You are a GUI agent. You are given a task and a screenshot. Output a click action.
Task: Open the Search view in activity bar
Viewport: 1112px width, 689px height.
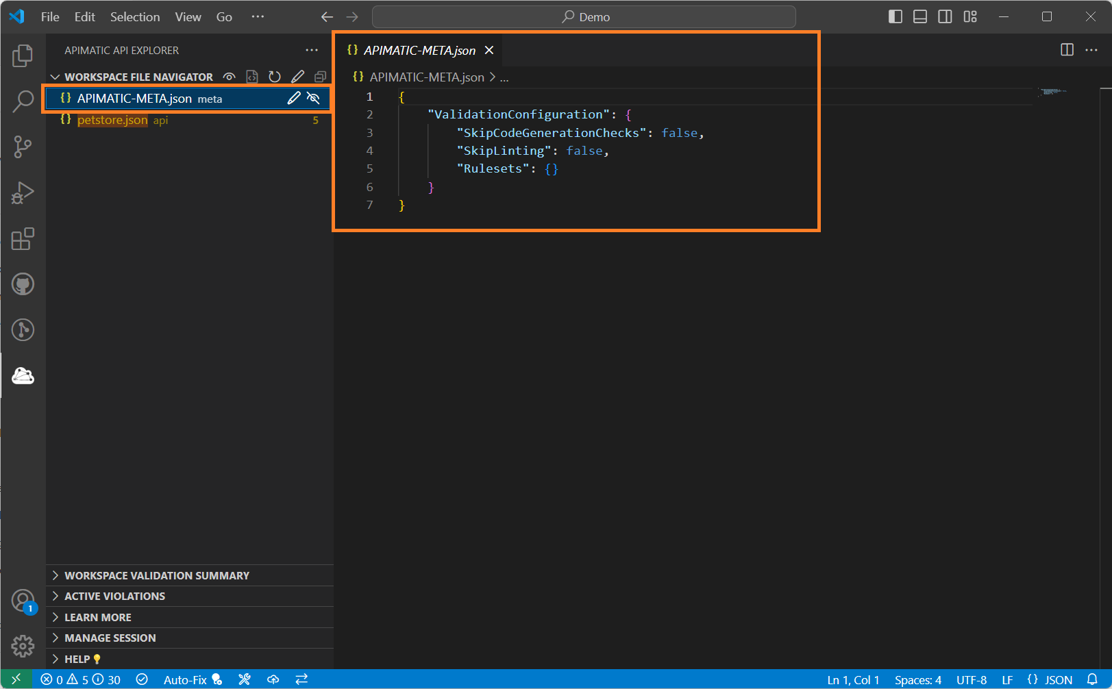(x=23, y=101)
